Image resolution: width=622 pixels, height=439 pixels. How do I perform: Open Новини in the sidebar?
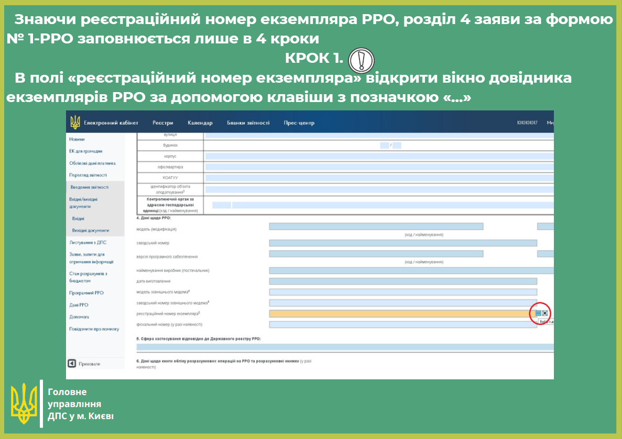(77, 139)
